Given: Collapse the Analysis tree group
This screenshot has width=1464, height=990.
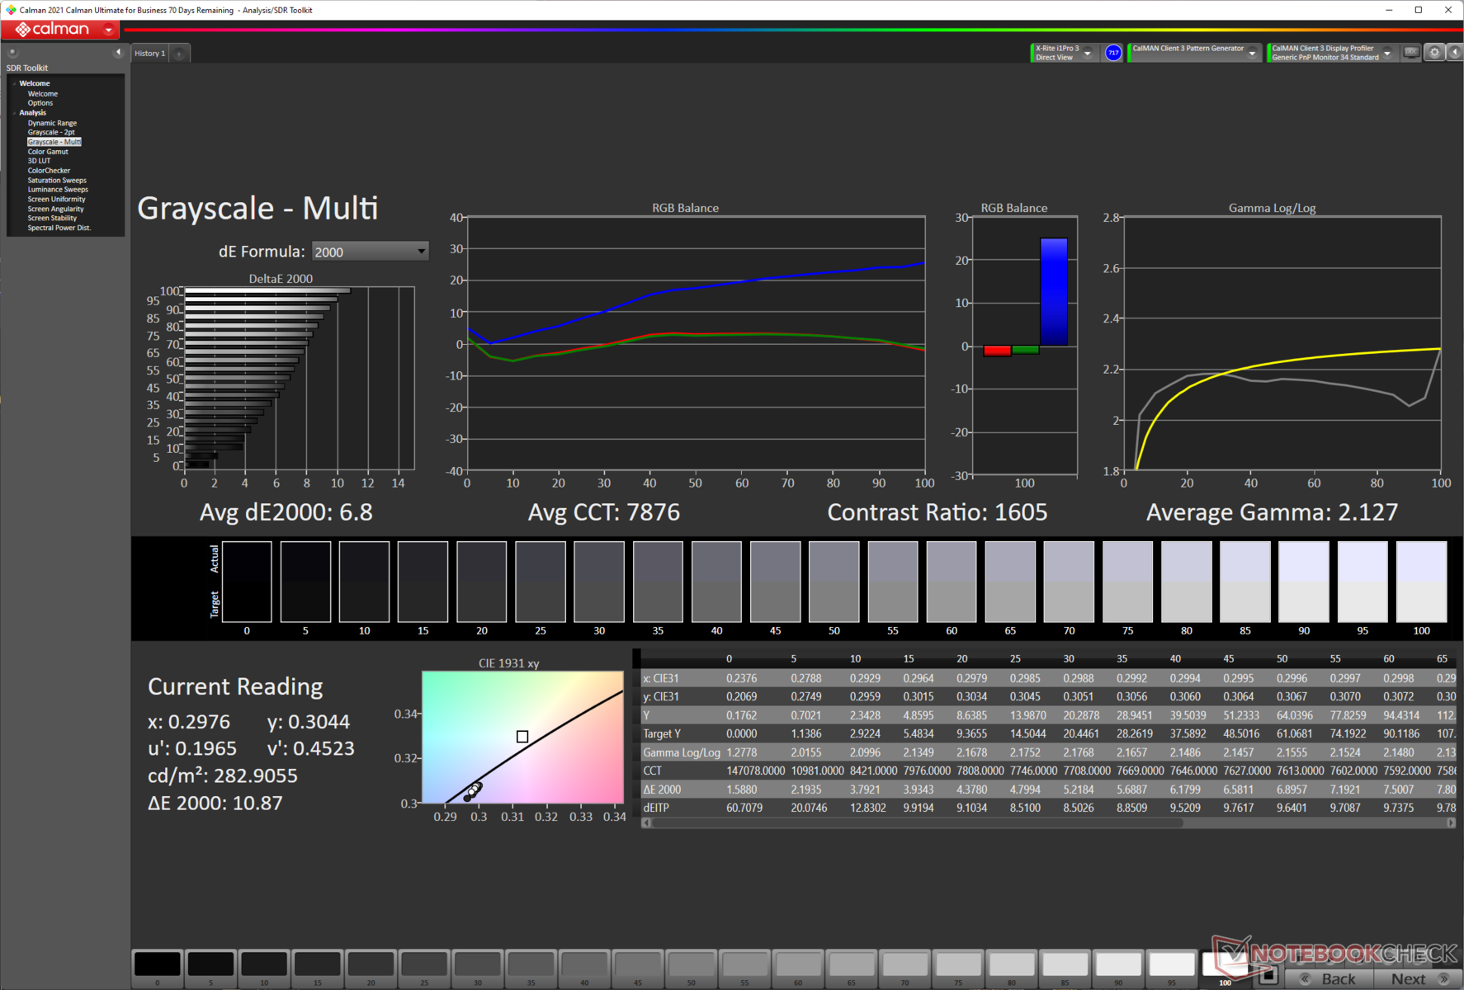Looking at the screenshot, I should click(x=14, y=112).
